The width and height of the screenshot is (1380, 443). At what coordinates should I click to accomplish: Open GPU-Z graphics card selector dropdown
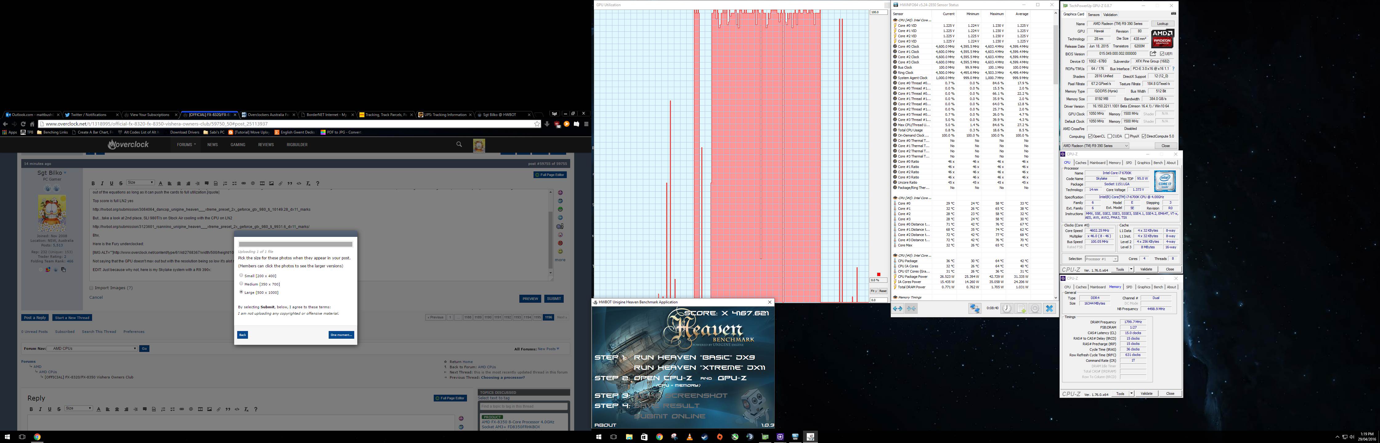click(1096, 146)
